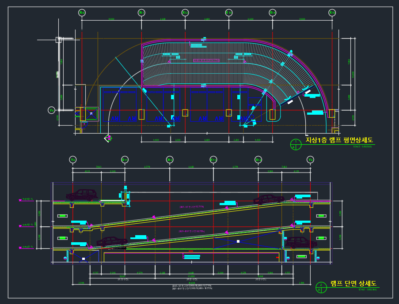Click the drawing number marker 1/A
This screenshot has height=304, width=399.
pyautogui.click(x=296, y=145)
